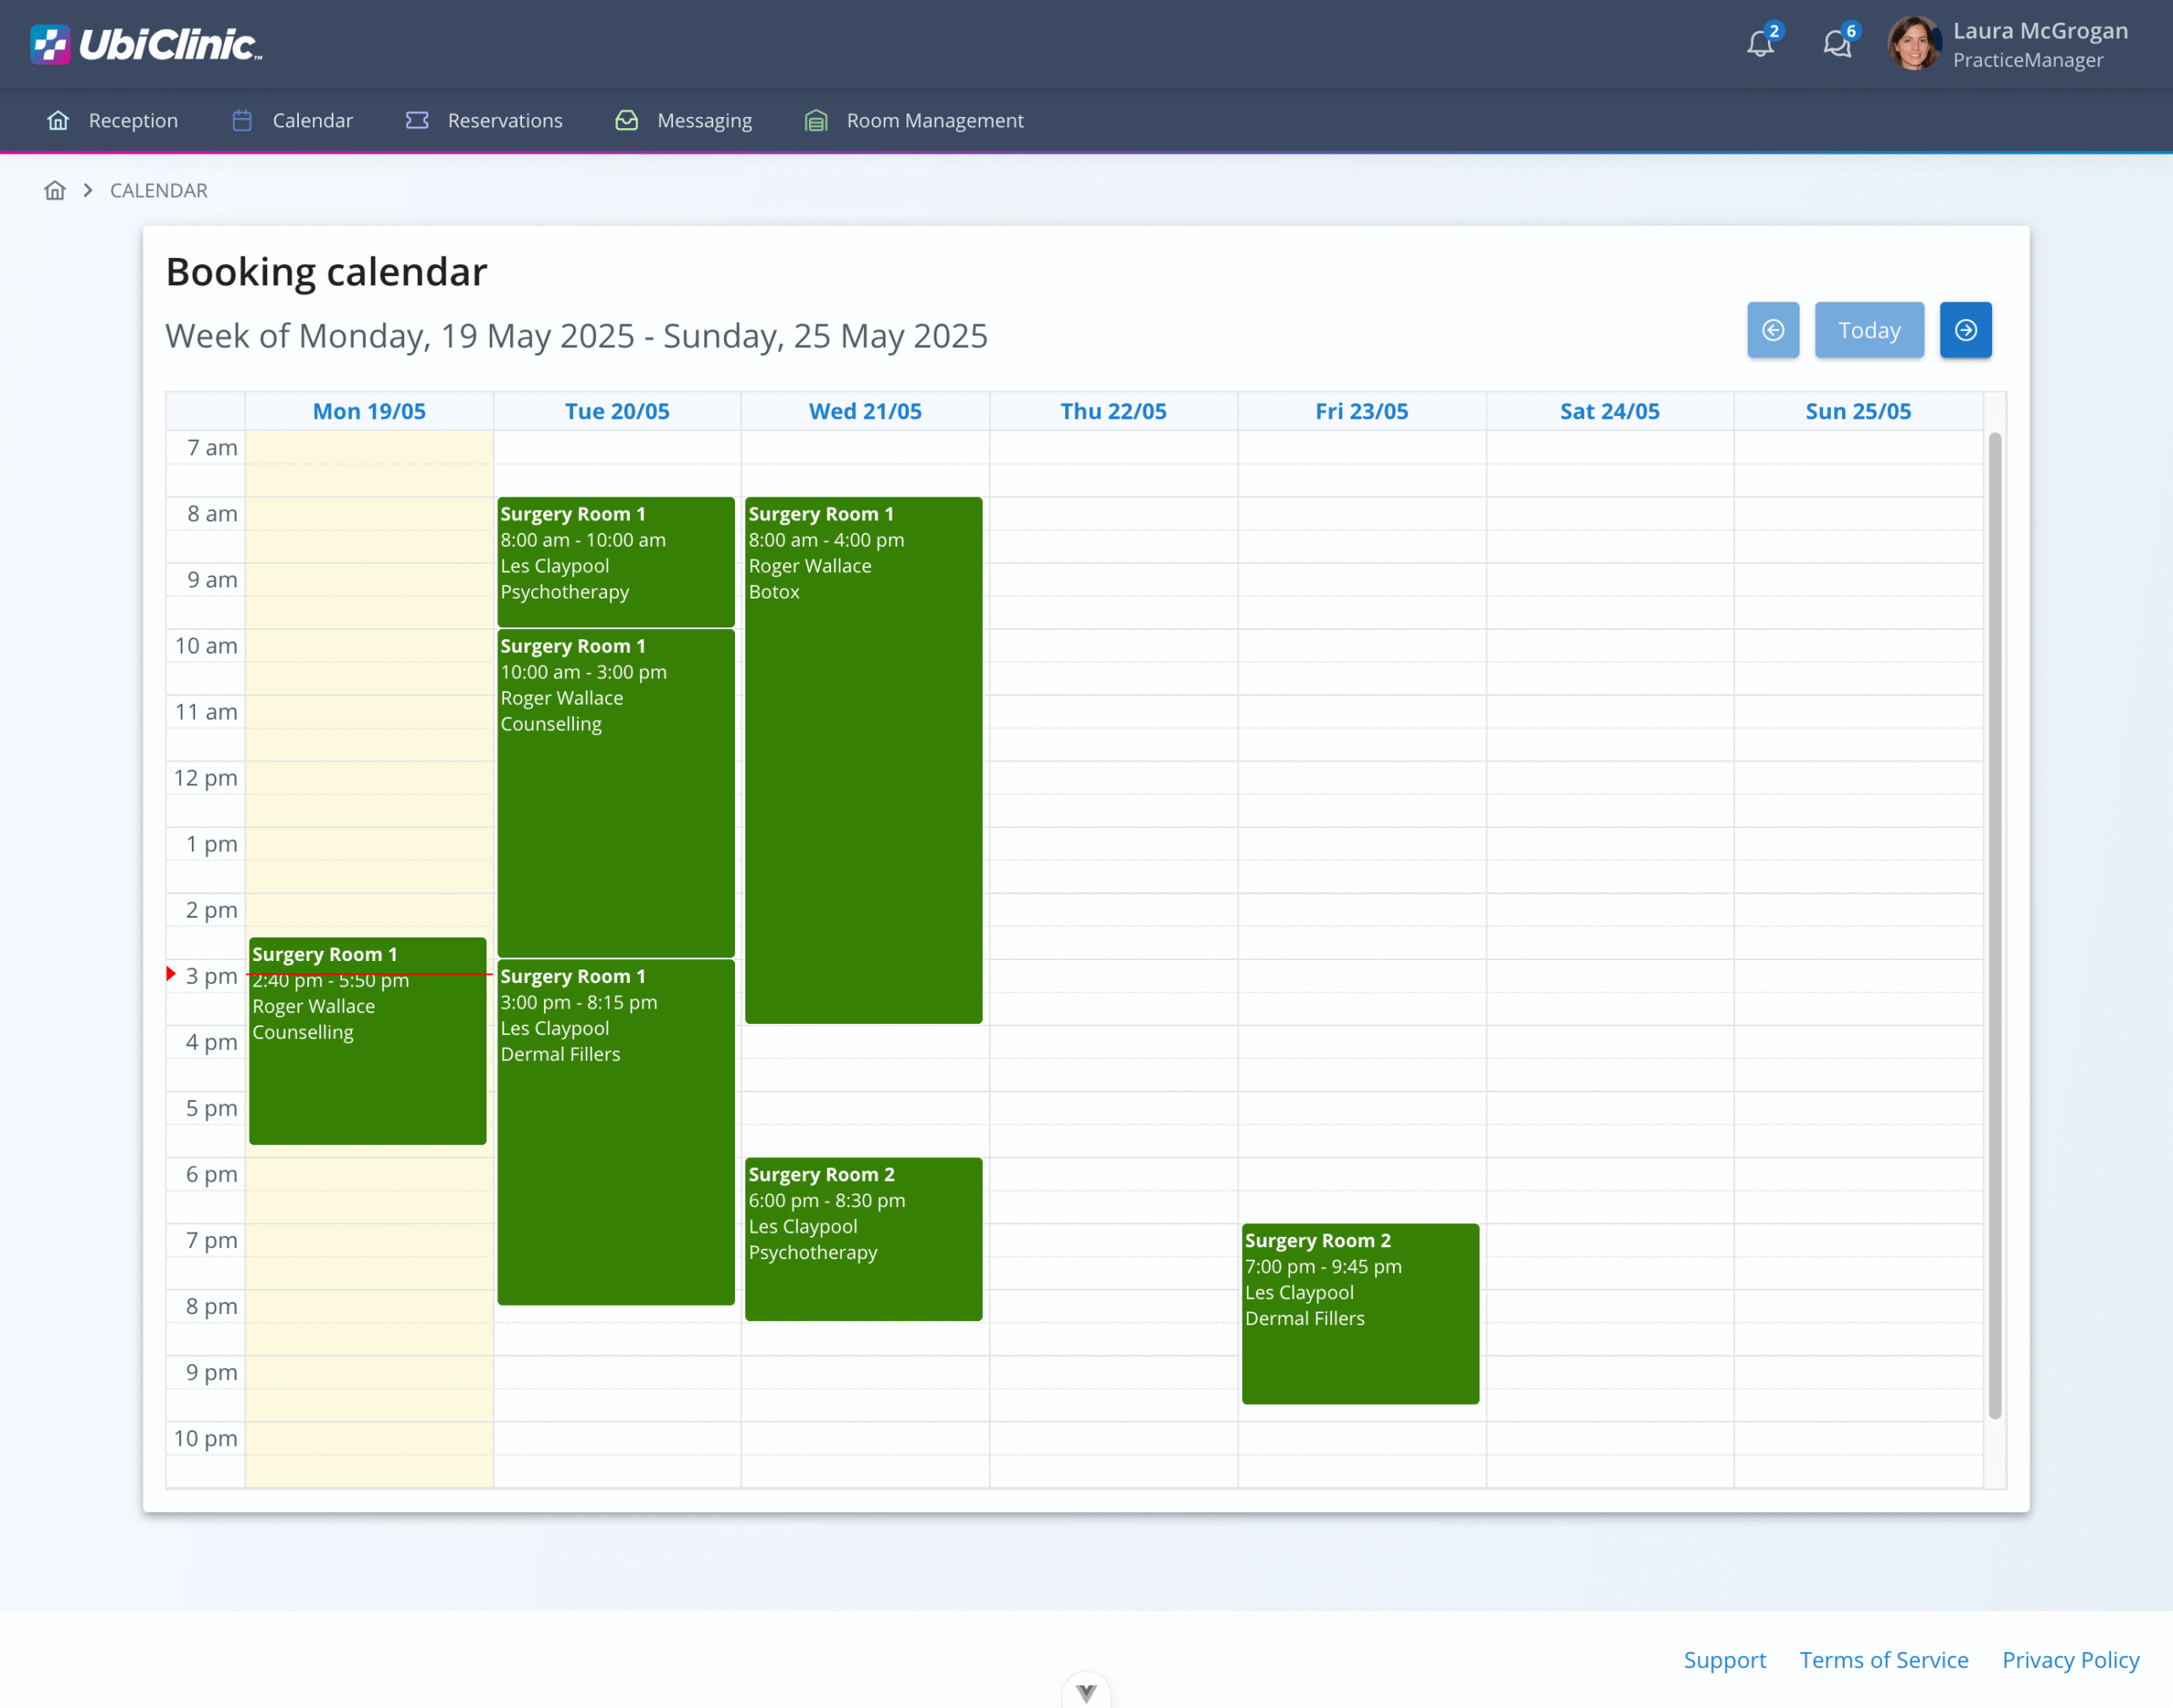Click the notification bell icon
Image resolution: width=2173 pixels, height=1708 pixels.
click(x=1760, y=44)
